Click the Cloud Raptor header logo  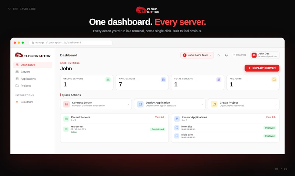[x=147, y=10]
